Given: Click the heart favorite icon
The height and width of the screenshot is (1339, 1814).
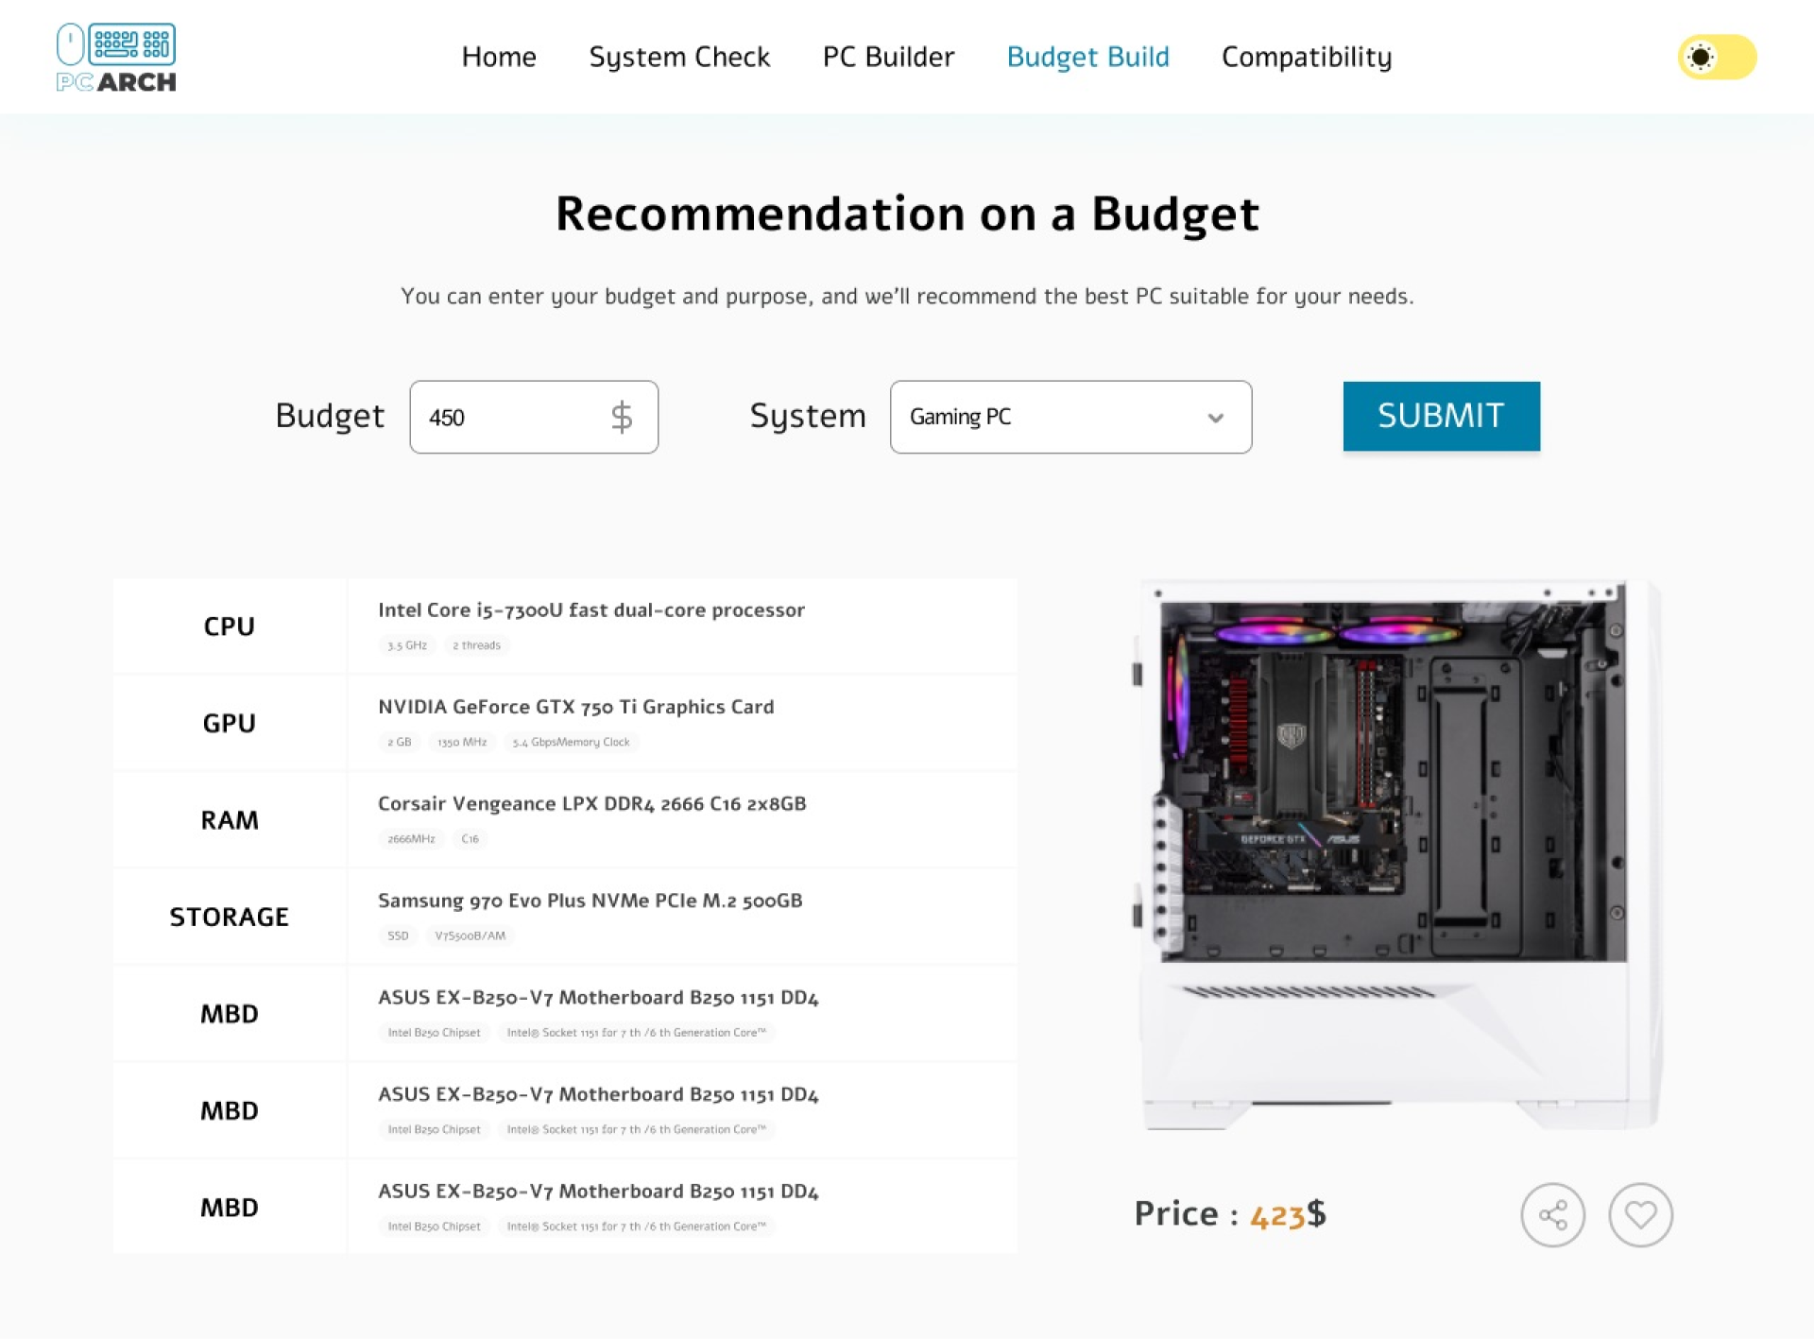Looking at the screenshot, I should pyautogui.click(x=1640, y=1214).
